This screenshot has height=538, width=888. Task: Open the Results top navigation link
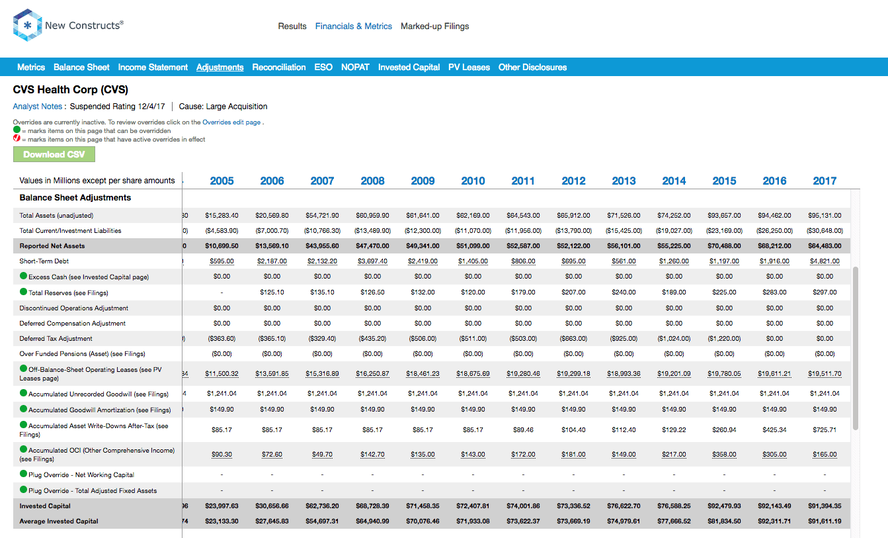tap(292, 26)
